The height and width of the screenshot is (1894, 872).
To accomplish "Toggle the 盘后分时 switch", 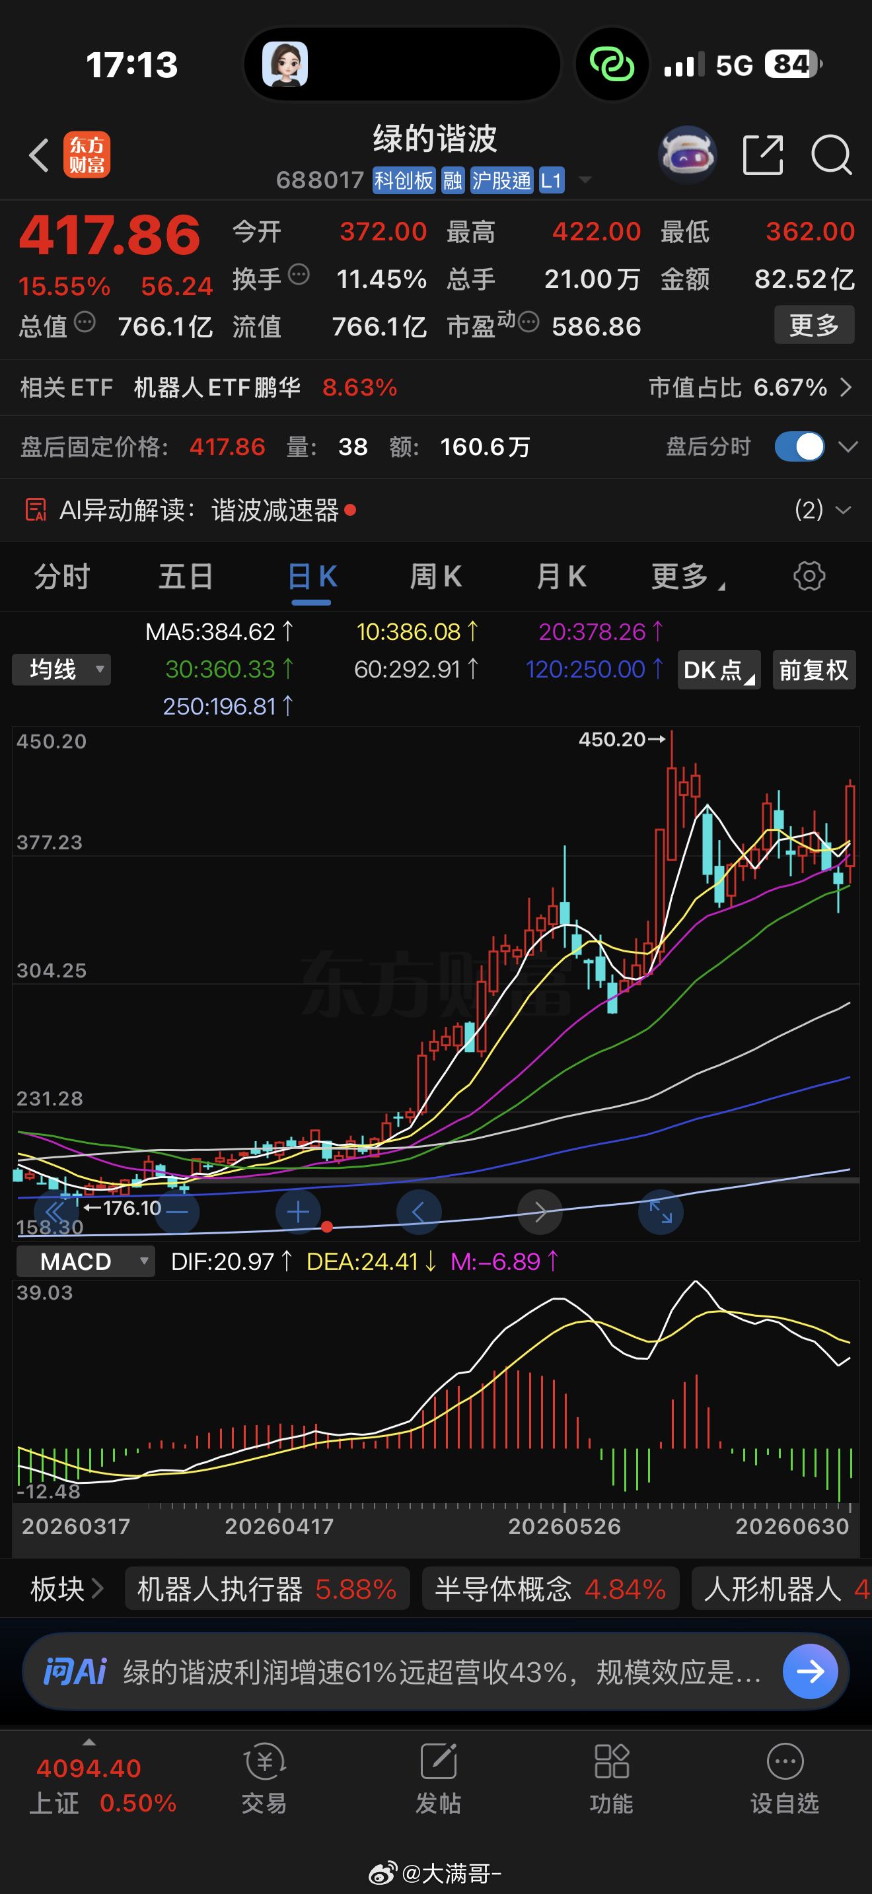I will coord(799,446).
